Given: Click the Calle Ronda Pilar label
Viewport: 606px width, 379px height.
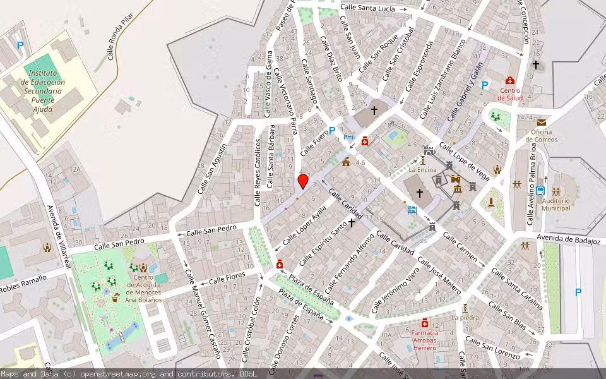Looking at the screenshot, I should tap(120, 37).
